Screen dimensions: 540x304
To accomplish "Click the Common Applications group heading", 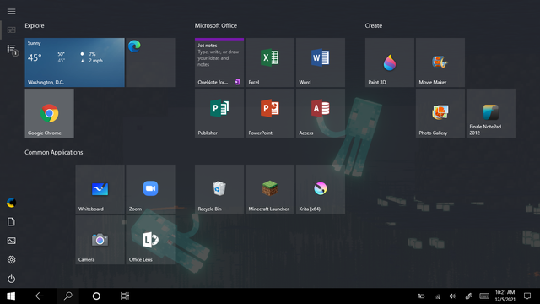I will click(54, 152).
